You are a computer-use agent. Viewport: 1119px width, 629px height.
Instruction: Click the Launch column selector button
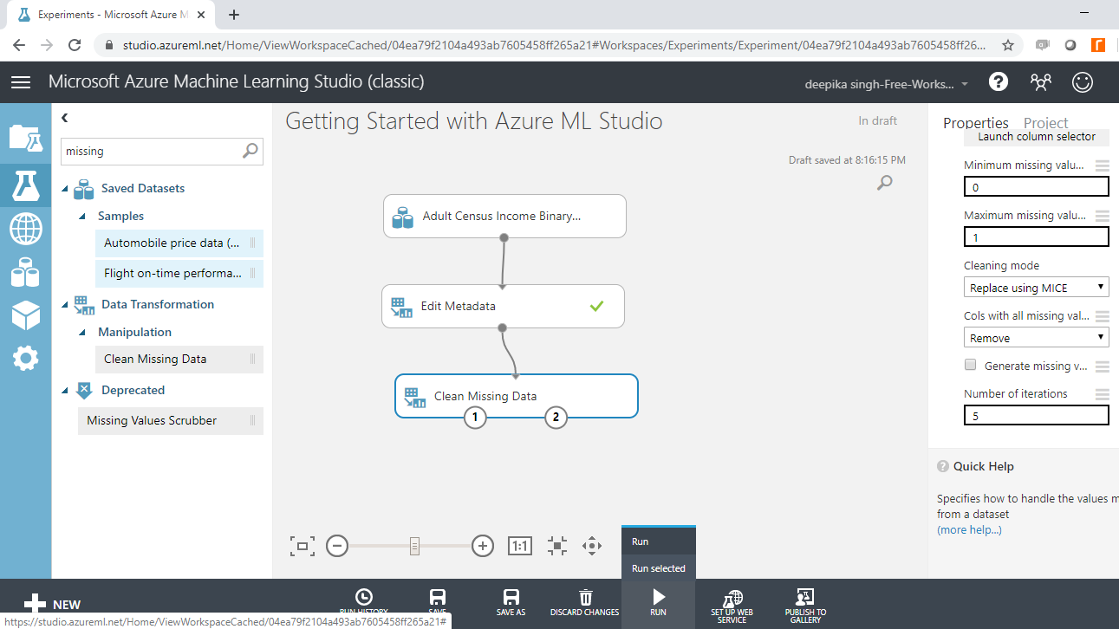[x=1037, y=137]
